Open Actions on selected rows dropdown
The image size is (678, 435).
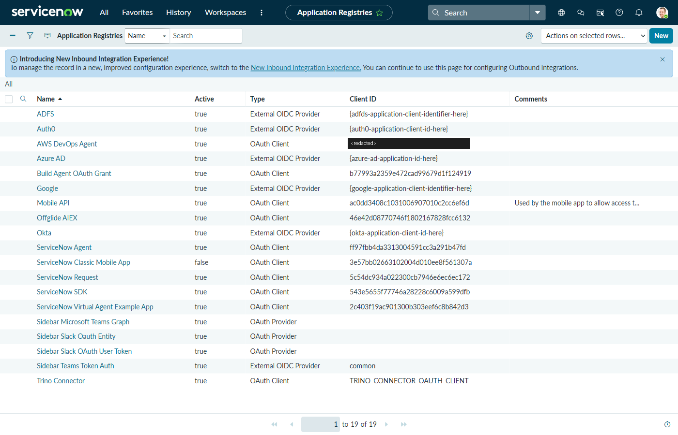(594, 36)
